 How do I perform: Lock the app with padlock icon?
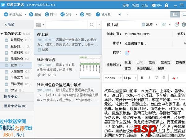point(166,5)
